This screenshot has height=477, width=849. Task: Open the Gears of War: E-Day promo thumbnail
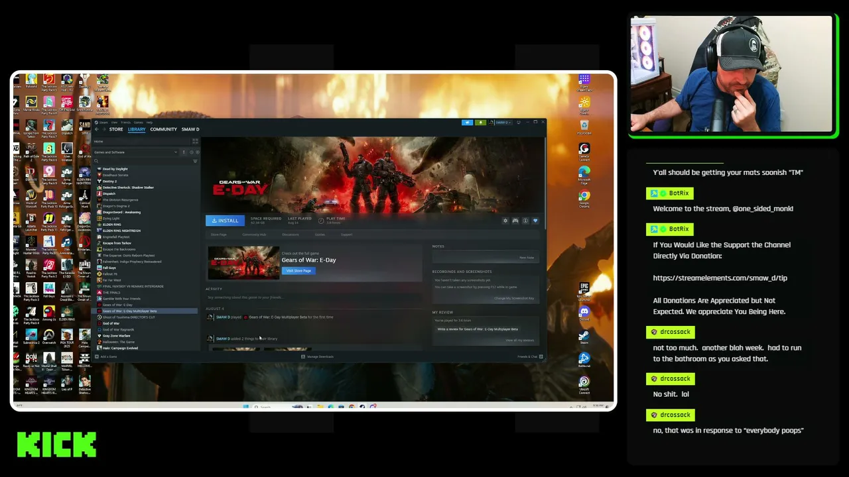coord(243,263)
